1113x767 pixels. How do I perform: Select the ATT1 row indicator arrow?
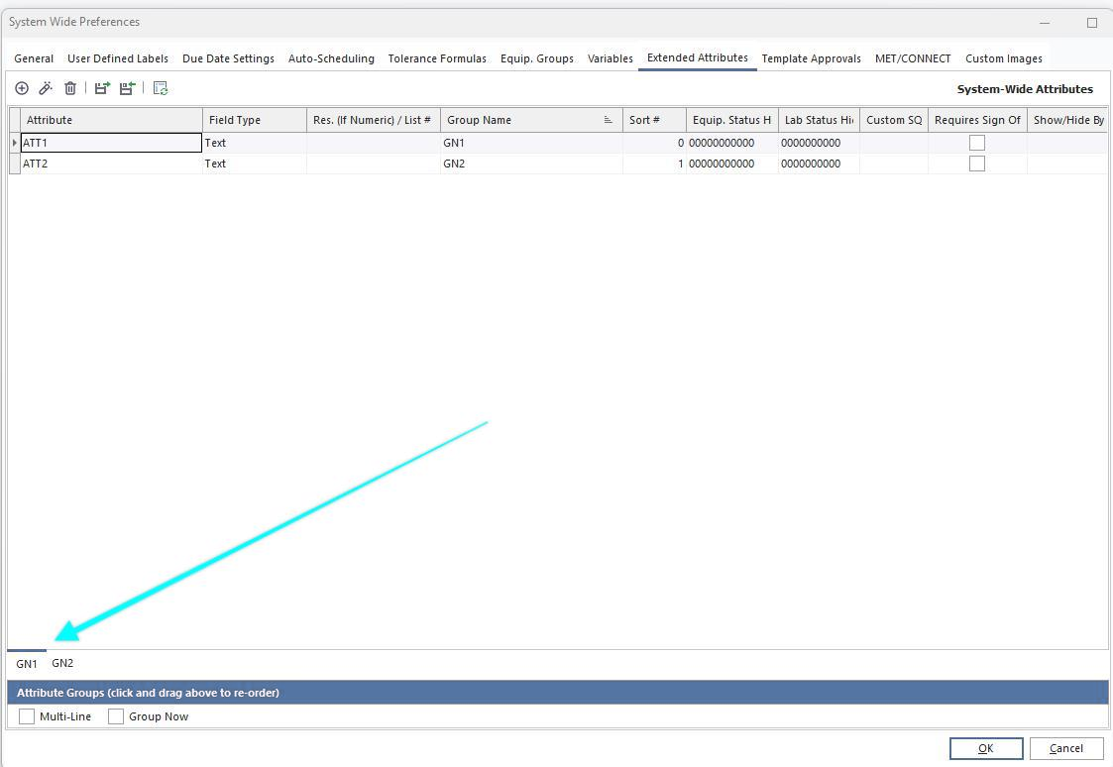14,143
